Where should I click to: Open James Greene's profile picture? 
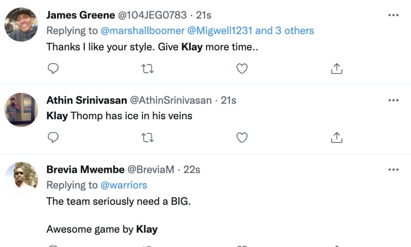(21, 25)
